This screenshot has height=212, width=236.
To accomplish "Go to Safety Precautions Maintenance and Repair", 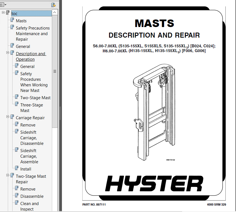I will pyautogui.click(x=33, y=34).
